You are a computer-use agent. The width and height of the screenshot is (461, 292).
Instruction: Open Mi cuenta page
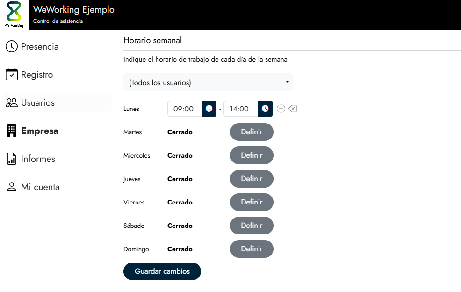pyautogui.click(x=40, y=187)
